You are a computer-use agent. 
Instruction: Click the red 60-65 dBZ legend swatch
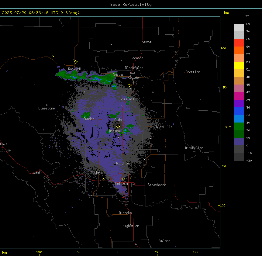click(x=239, y=43)
